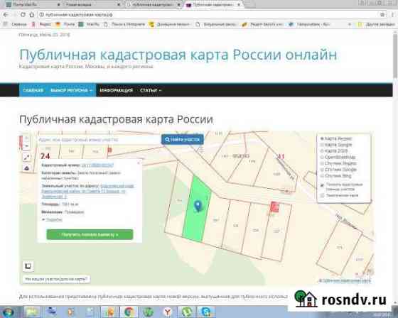Open ГЛАВНАЯ menu item
Screen dimensions: 398x318
[x=33, y=90]
